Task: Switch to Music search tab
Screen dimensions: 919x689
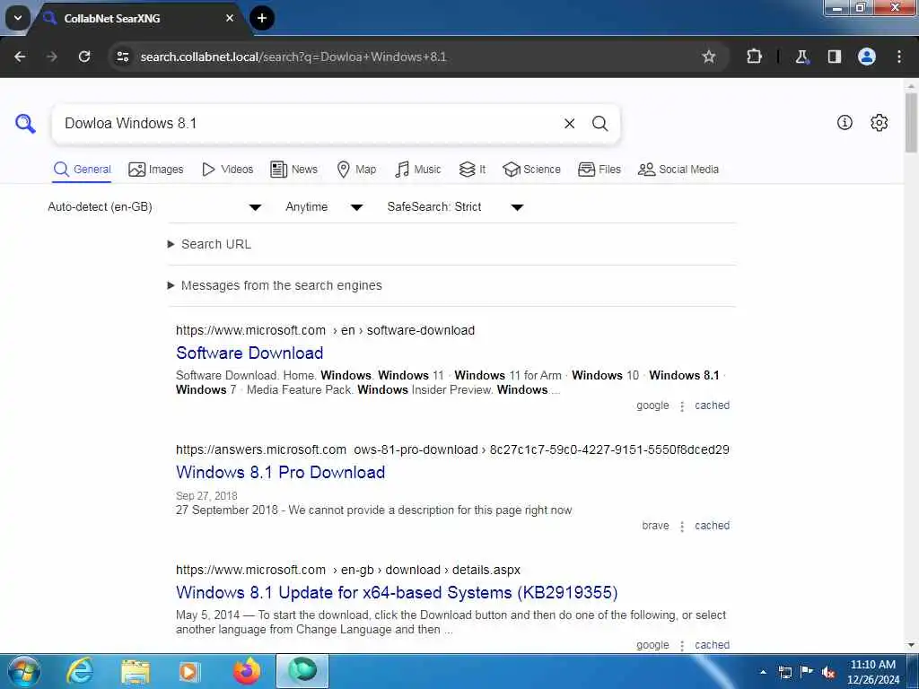Action: tap(418, 170)
